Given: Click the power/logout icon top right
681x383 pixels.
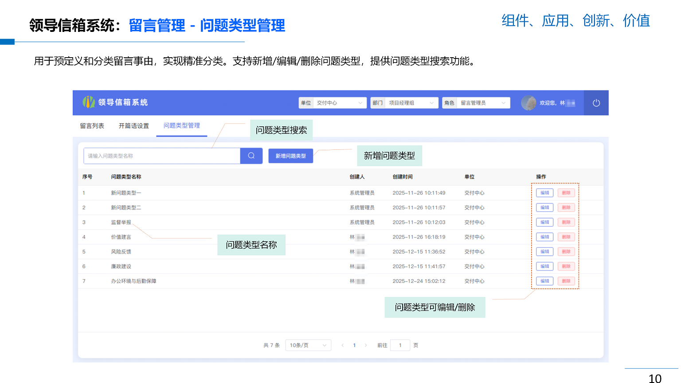Looking at the screenshot, I should coord(595,102).
